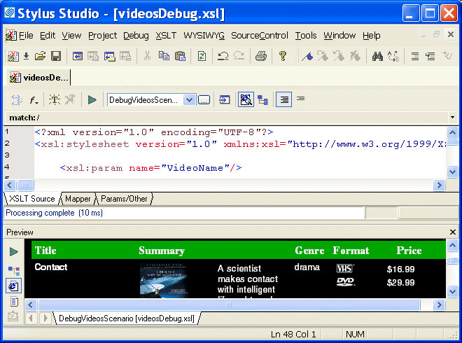This screenshot has width=462, height=343.
Task: Click the Save disk icon in toolbar
Action: coord(56,57)
